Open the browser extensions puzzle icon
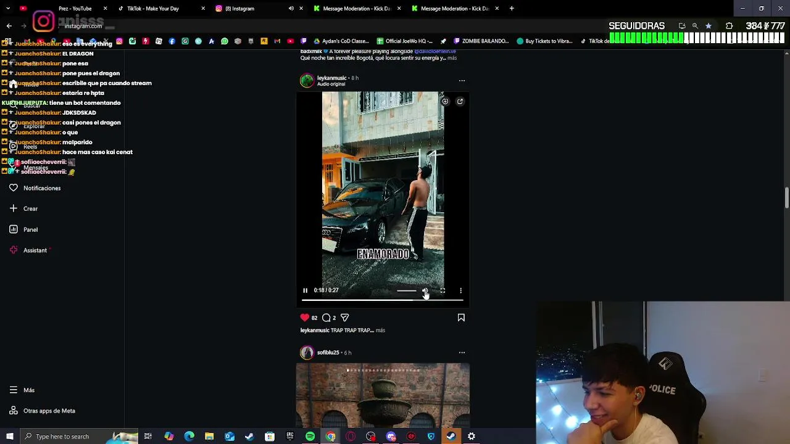The height and width of the screenshot is (444, 790). click(x=729, y=26)
